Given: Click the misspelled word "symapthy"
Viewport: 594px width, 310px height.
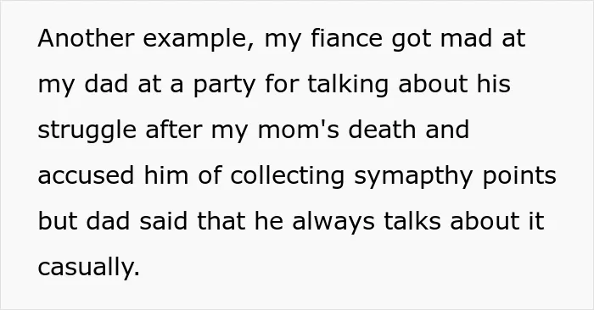Looking at the screenshot, I should point(413,177).
